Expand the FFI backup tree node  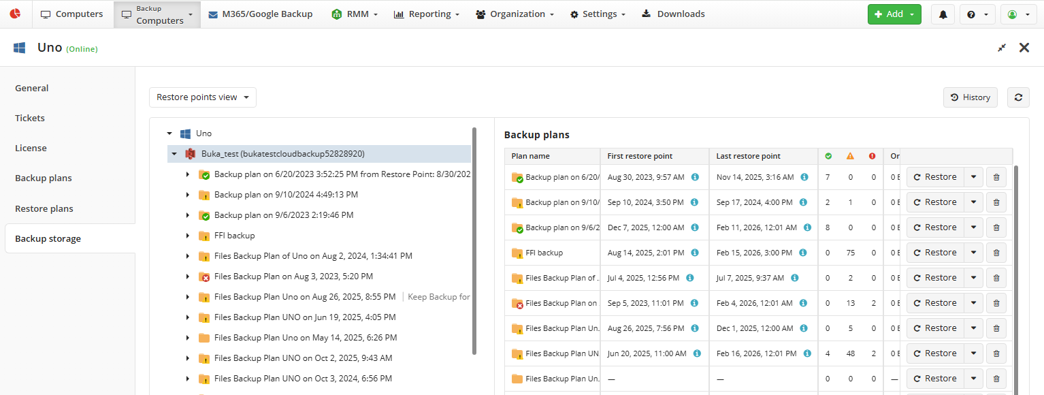188,236
